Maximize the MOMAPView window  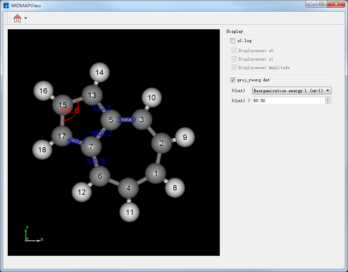click(x=321, y=4)
